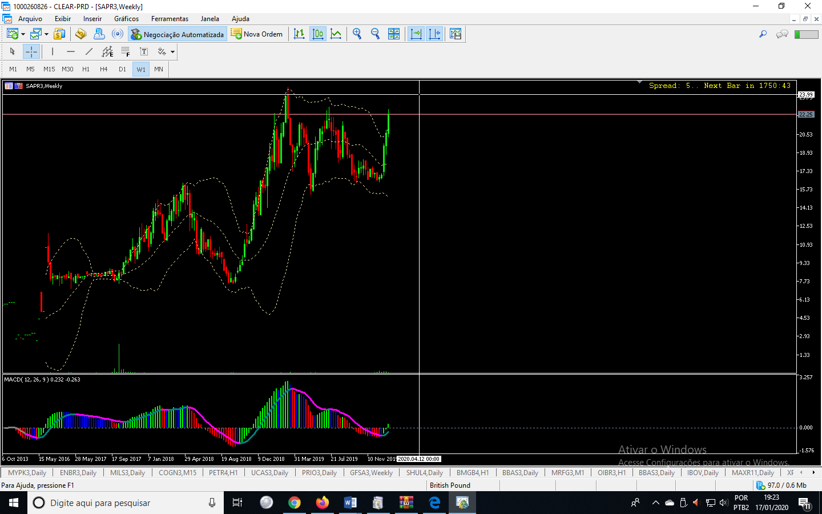Click the save chart template icon
This screenshot has width=822, height=514.
pos(456,34)
